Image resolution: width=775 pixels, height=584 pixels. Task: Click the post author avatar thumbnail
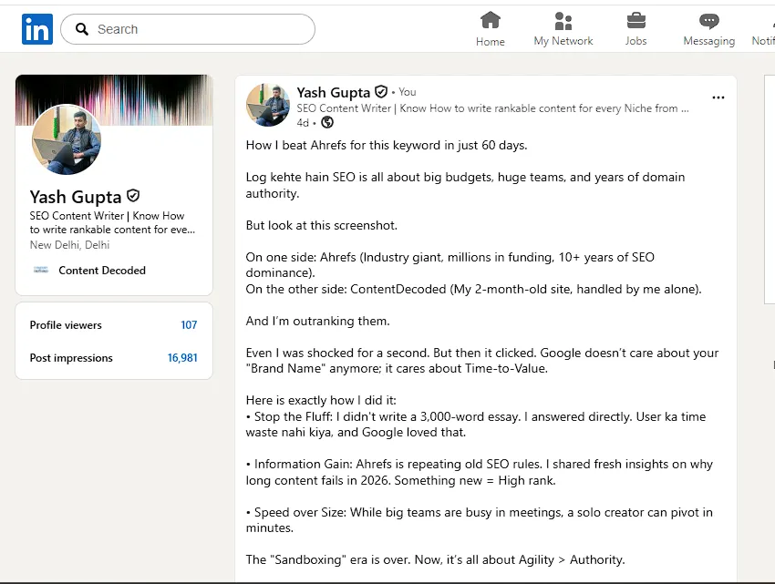tap(268, 105)
